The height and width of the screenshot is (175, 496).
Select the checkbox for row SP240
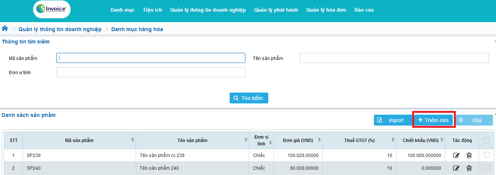pos(487,168)
